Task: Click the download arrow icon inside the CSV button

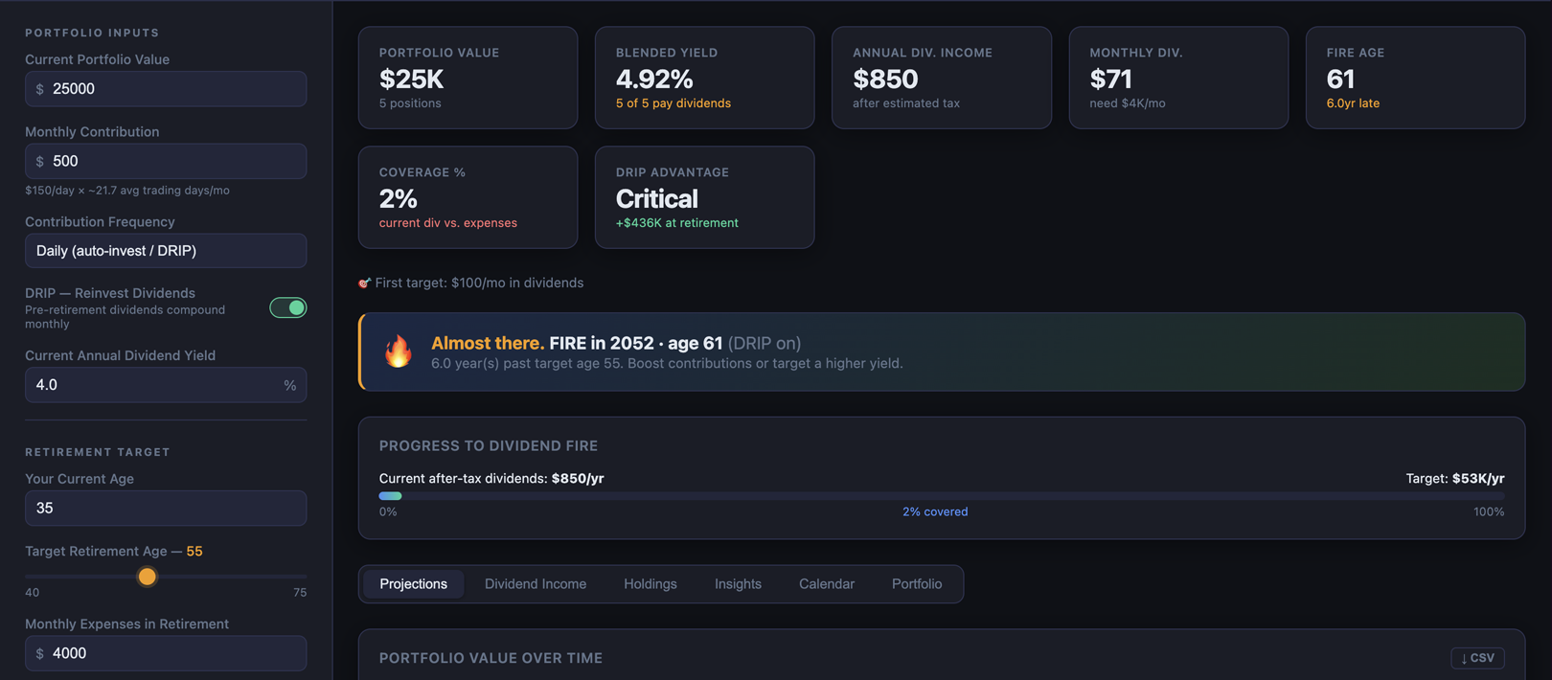Action: 1466,658
